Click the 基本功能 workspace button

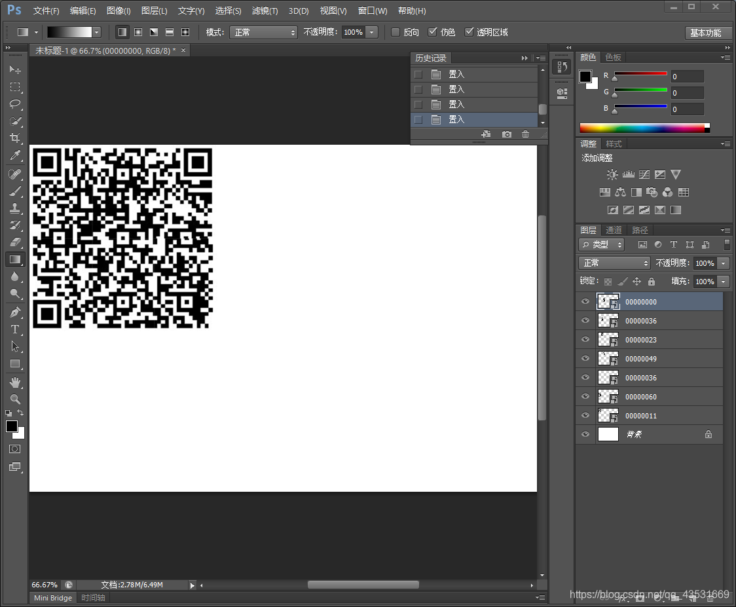click(x=705, y=33)
